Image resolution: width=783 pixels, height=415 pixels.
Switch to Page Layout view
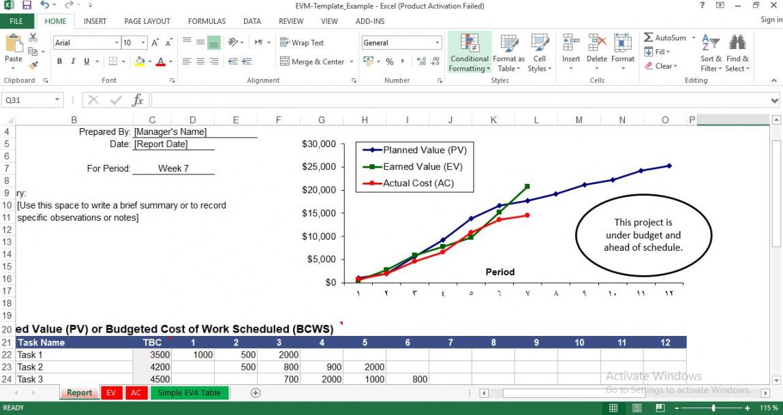pyautogui.click(x=636, y=408)
